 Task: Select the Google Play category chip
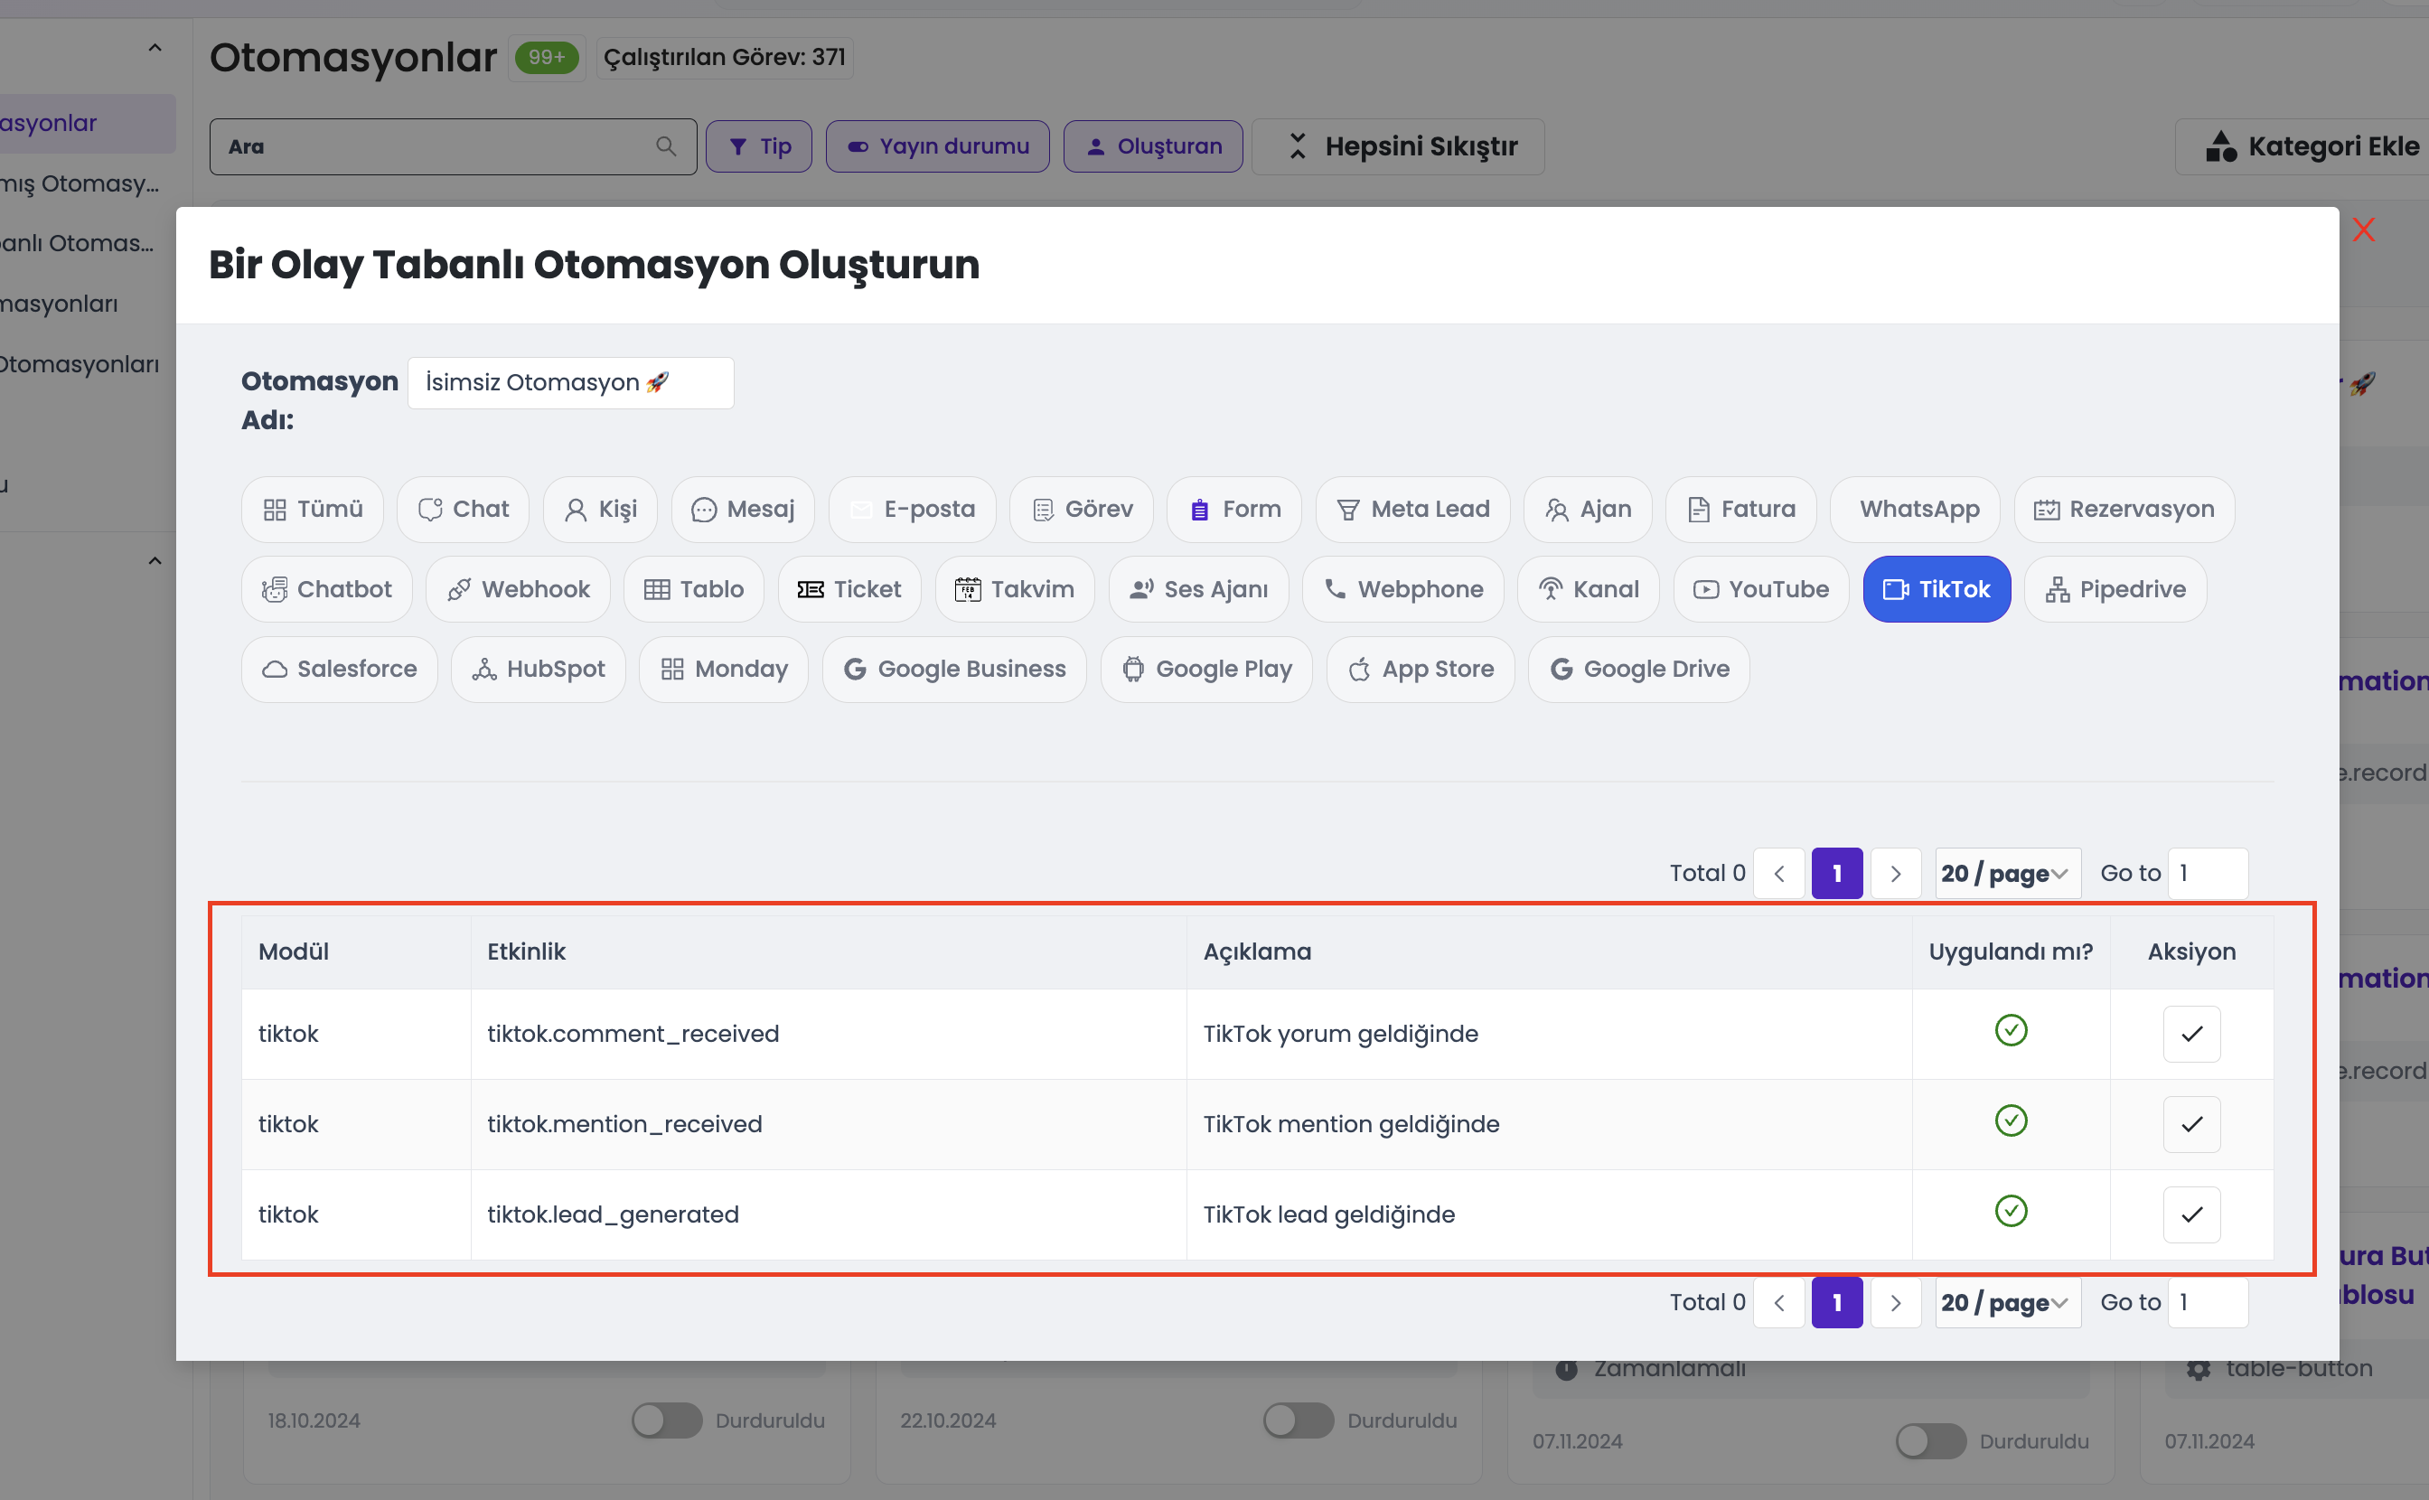(1206, 670)
